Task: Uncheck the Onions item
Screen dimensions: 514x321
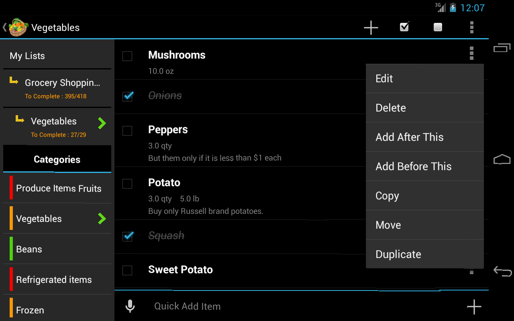Action: tap(127, 96)
